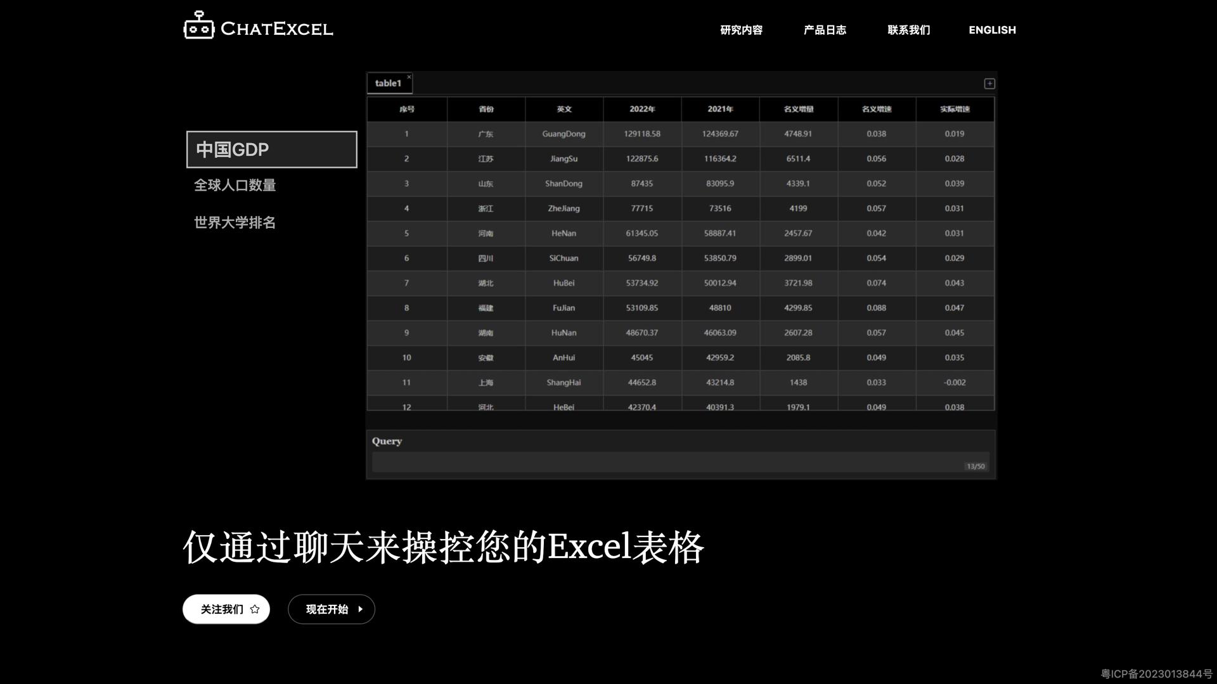Select the 世界大学排名 example dataset
Image resolution: width=1217 pixels, height=684 pixels.
point(234,222)
